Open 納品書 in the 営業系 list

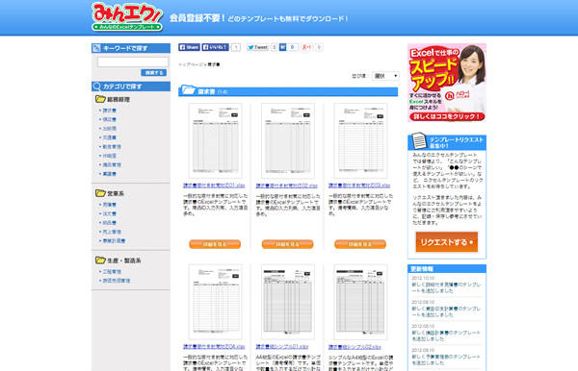(110, 223)
